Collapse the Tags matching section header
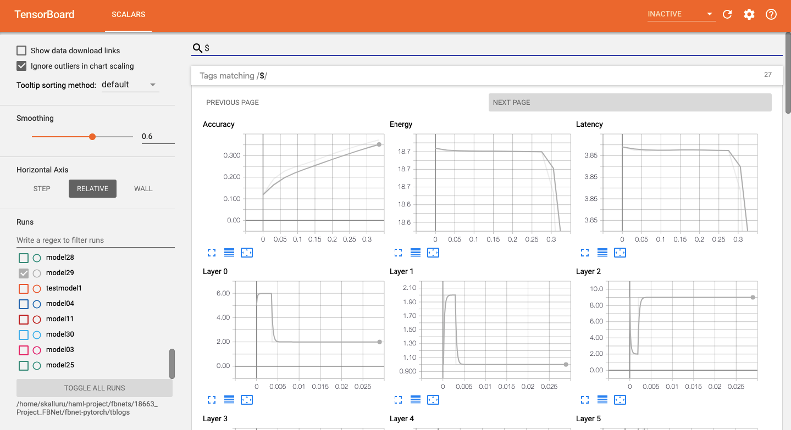This screenshot has width=791, height=430. [x=486, y=76]
